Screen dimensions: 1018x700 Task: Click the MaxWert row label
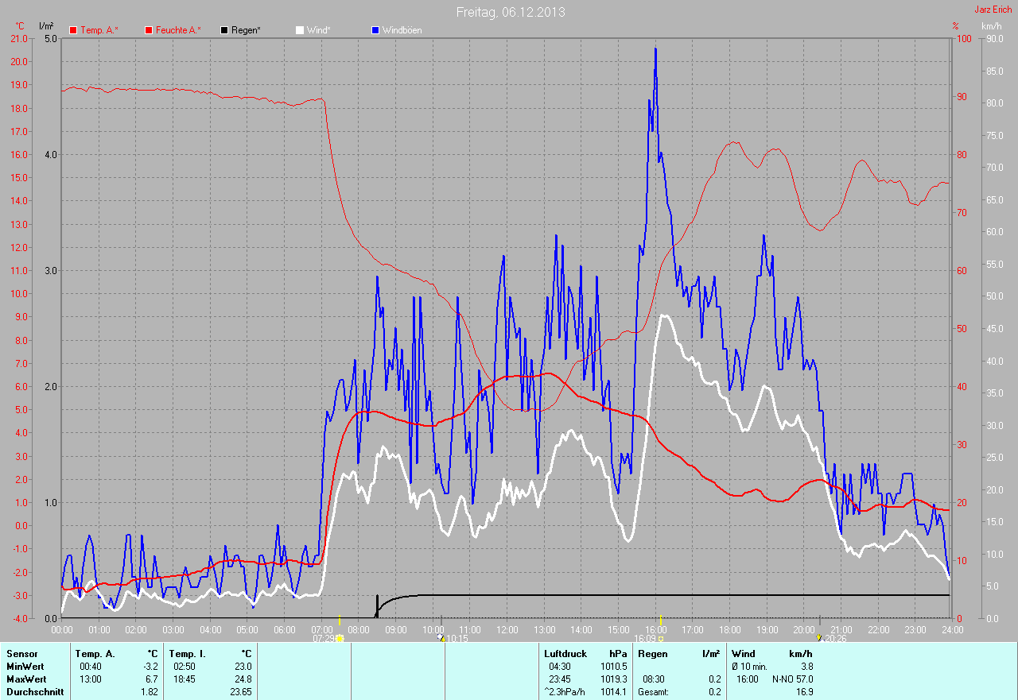pyautogui.click(x=26, y=679)
